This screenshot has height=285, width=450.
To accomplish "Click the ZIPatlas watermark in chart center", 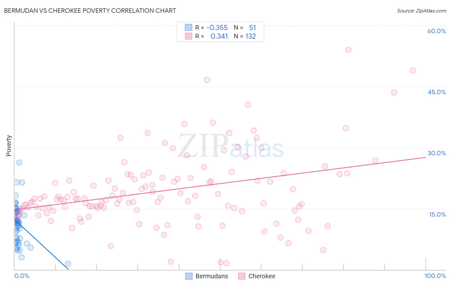I will click(x=230, y=146).
